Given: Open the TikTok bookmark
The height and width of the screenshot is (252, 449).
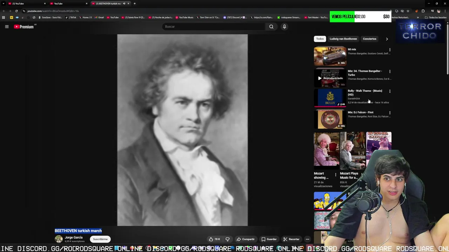Looking at the screenshot, I should (71, 17).
